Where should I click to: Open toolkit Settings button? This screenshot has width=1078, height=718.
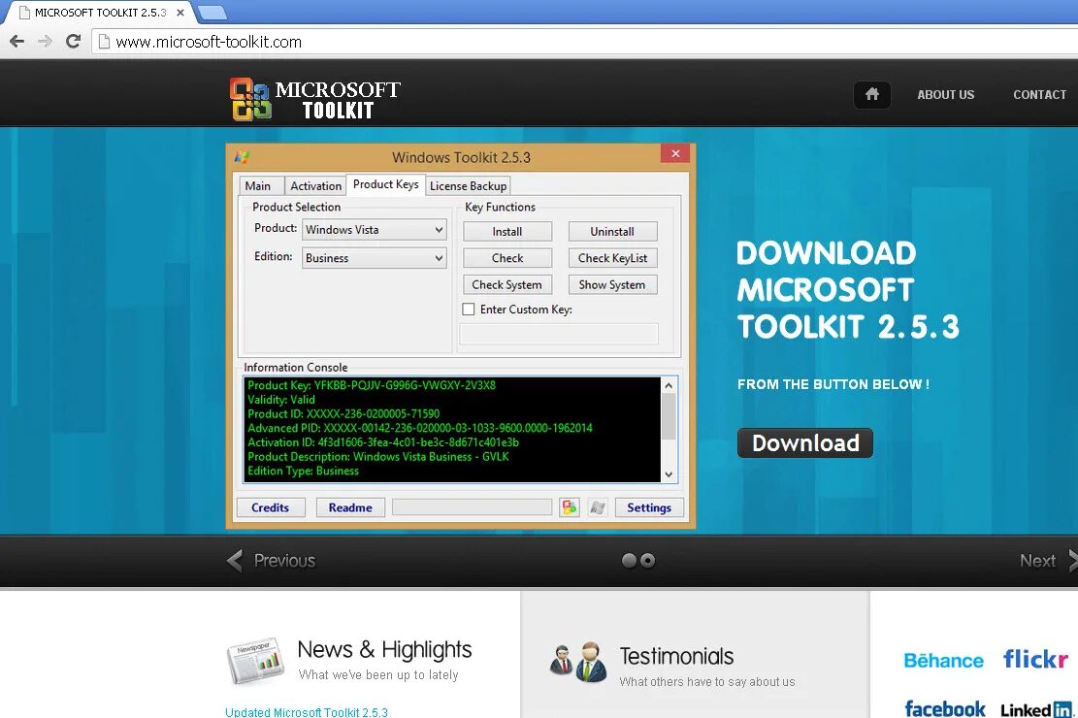coord(649,507)
